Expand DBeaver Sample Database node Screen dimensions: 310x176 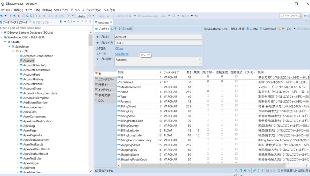pyautogui.click(x=2, y=33)
